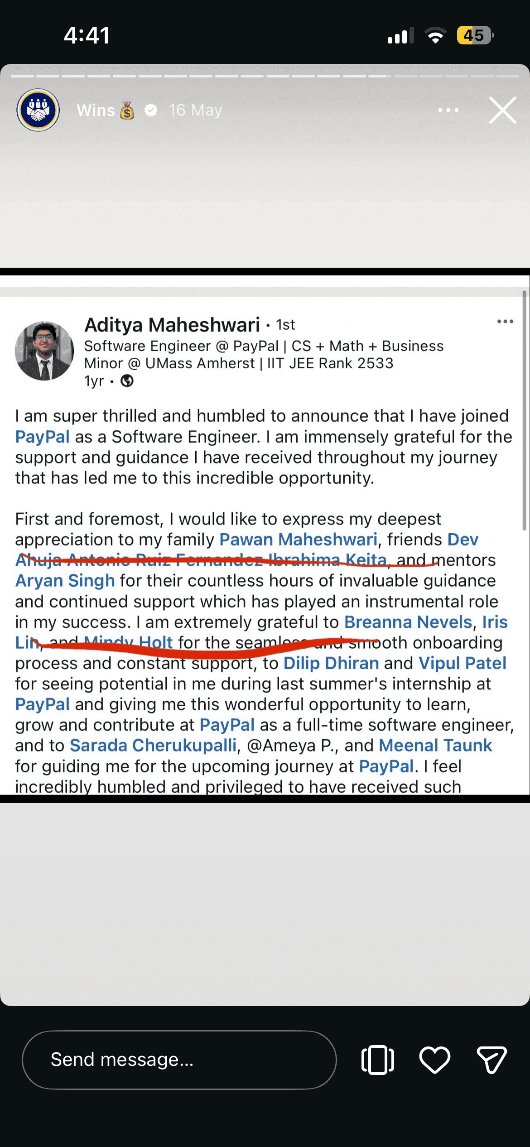
Task: Tap the verified badge next to Wins
Action: [151, 110]
